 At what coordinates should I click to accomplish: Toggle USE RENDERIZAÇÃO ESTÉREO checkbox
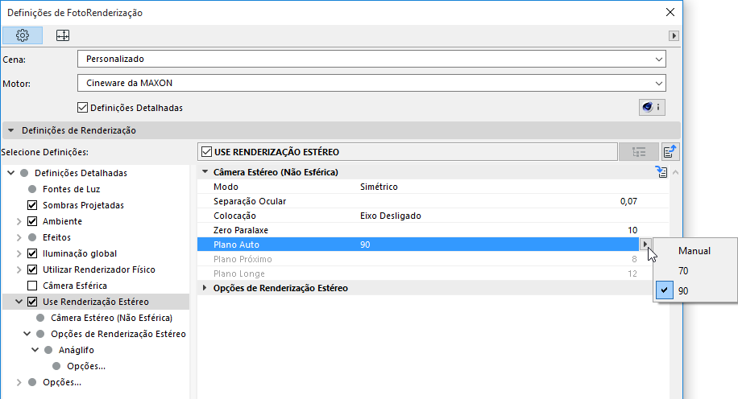206,152
